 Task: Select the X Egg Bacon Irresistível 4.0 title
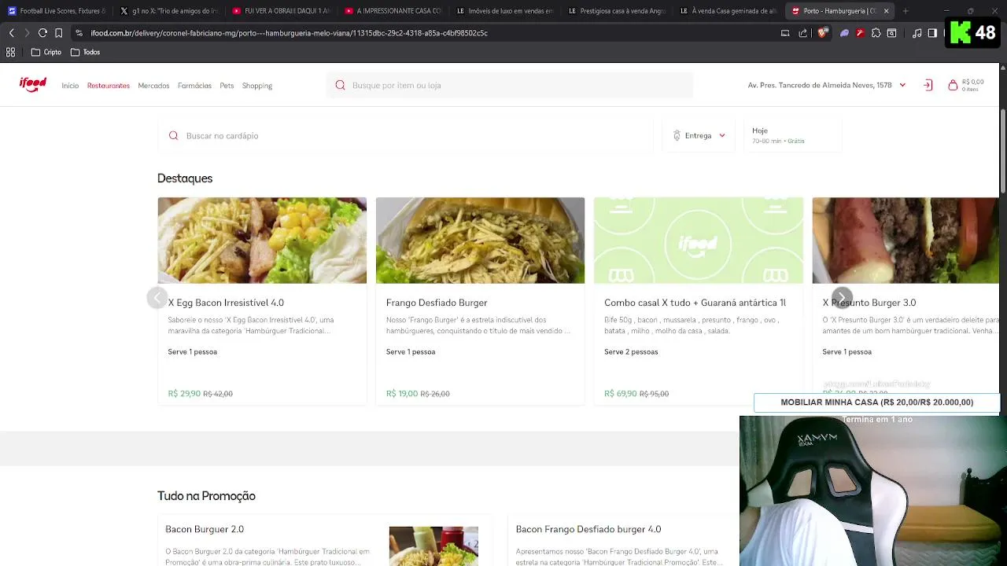pos(226,303)
